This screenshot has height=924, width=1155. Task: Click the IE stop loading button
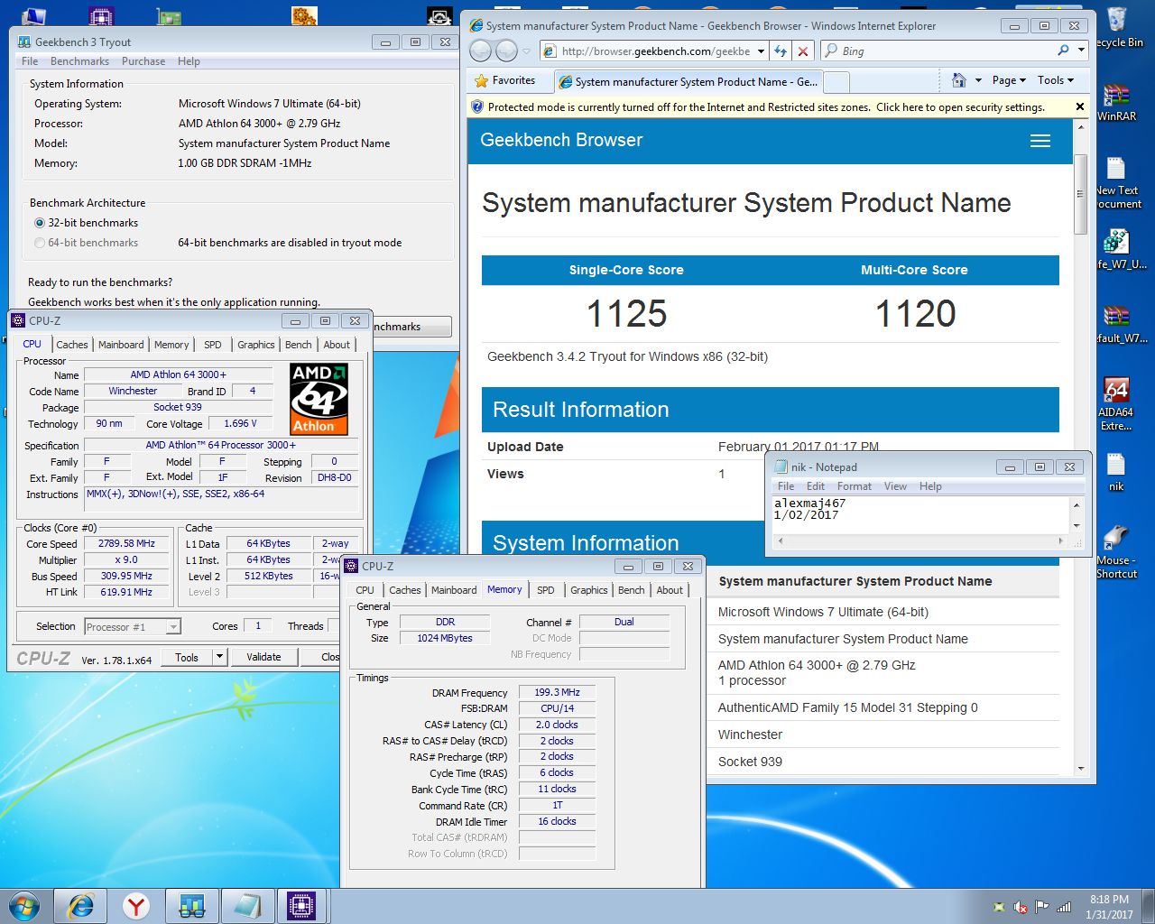[802, 51]
